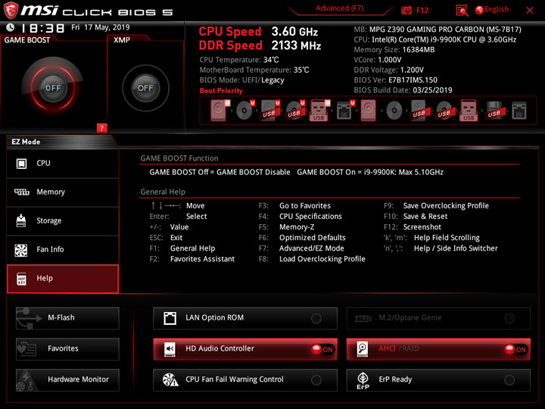
Task: Click the red question mark under GAME BOOST
Action: (101, 128)
